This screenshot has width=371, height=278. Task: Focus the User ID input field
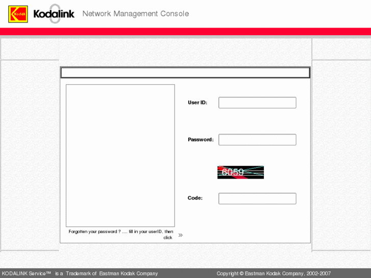pyautogui.click(x=257, y=103)
